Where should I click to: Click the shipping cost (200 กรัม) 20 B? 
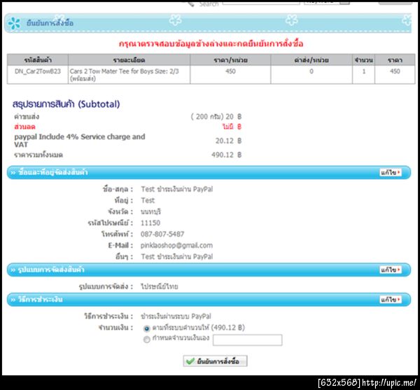216,117
